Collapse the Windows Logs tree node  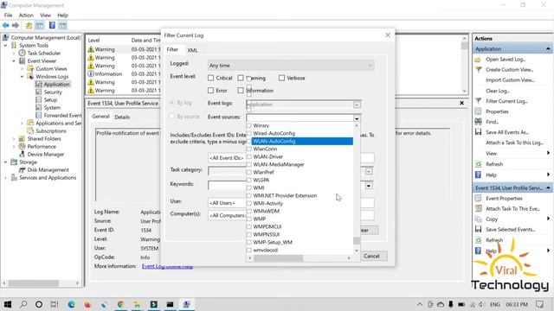tap(22, 77)
